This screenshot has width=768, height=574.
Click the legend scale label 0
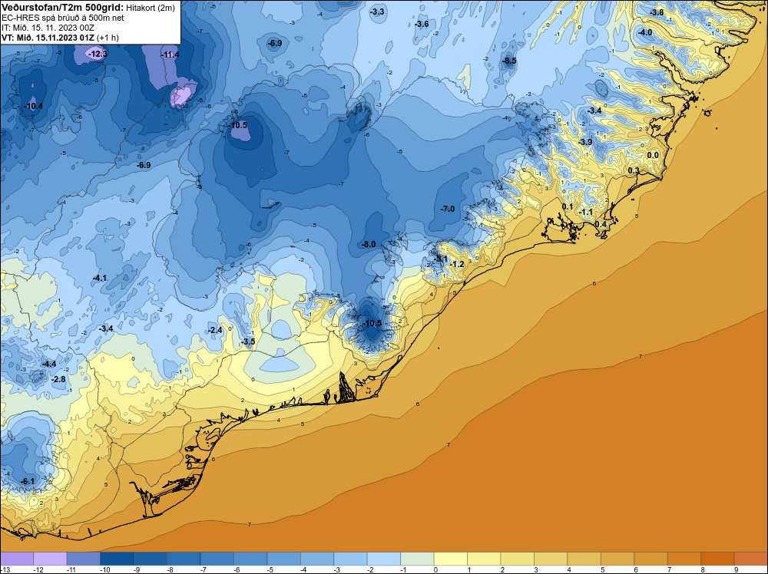[x=436, y=569]
